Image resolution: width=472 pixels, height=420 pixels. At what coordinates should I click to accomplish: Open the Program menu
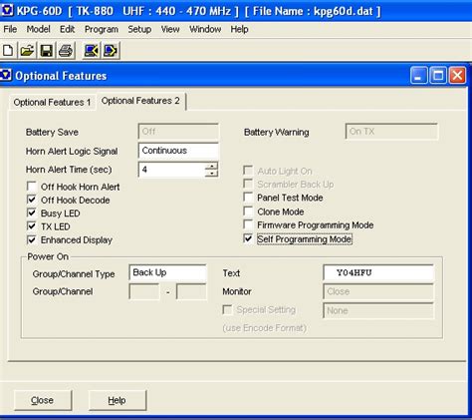(102, 29)
